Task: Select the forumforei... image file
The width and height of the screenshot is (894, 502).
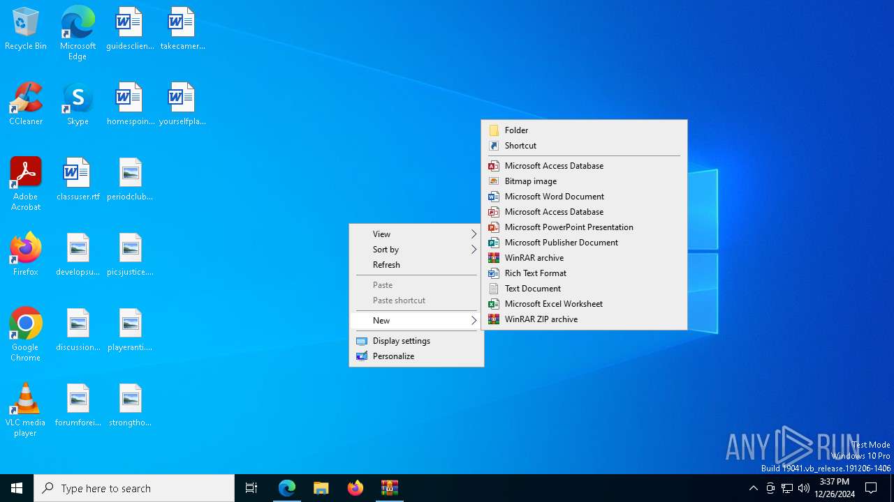Action: [78, 406]
